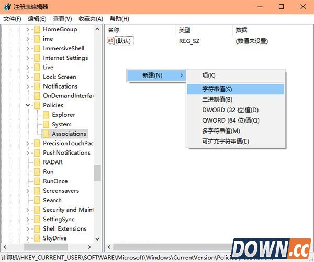
Task: Create a new QWORD (64 位)值(Q)
Action: coord(235,121)
